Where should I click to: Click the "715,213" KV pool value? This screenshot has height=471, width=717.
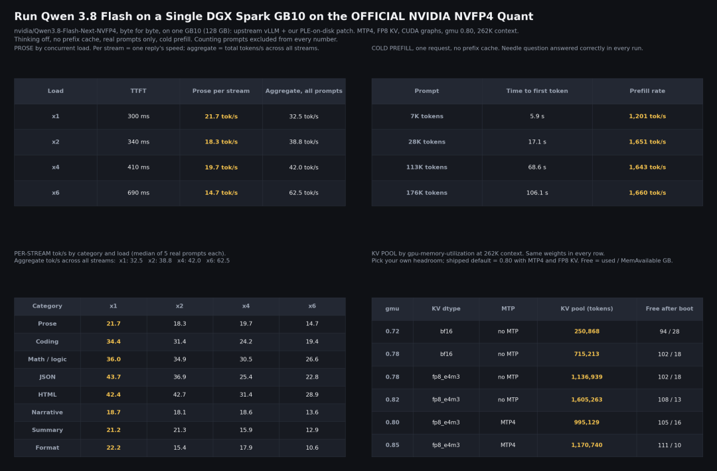click(587, 354)
